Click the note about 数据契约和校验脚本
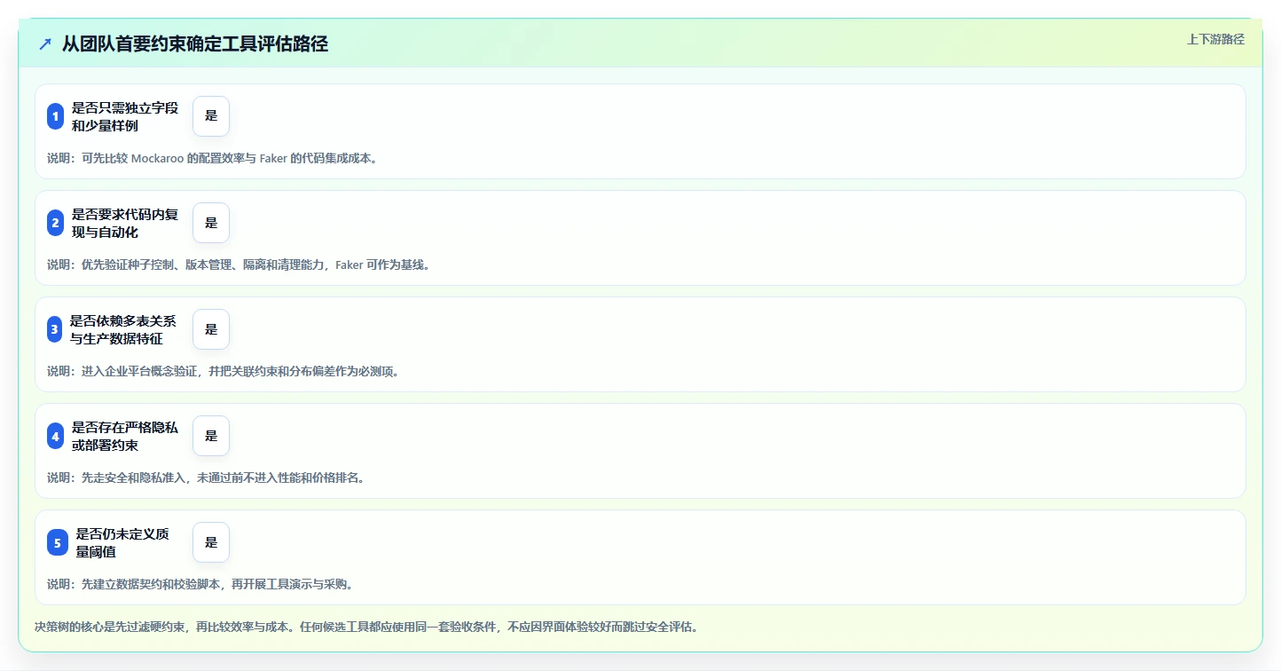 (x=203, y=584)
